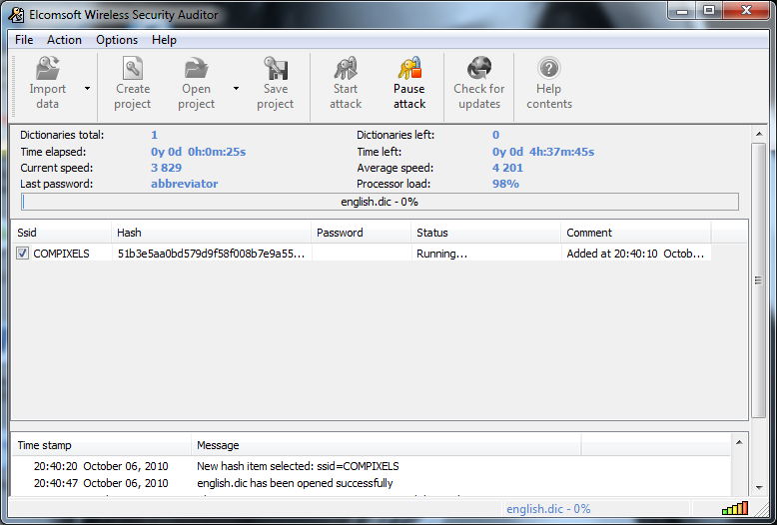The image size is (777, 525).
Task: Expand the Open project dropdown arrow
Action: (236, 89)
